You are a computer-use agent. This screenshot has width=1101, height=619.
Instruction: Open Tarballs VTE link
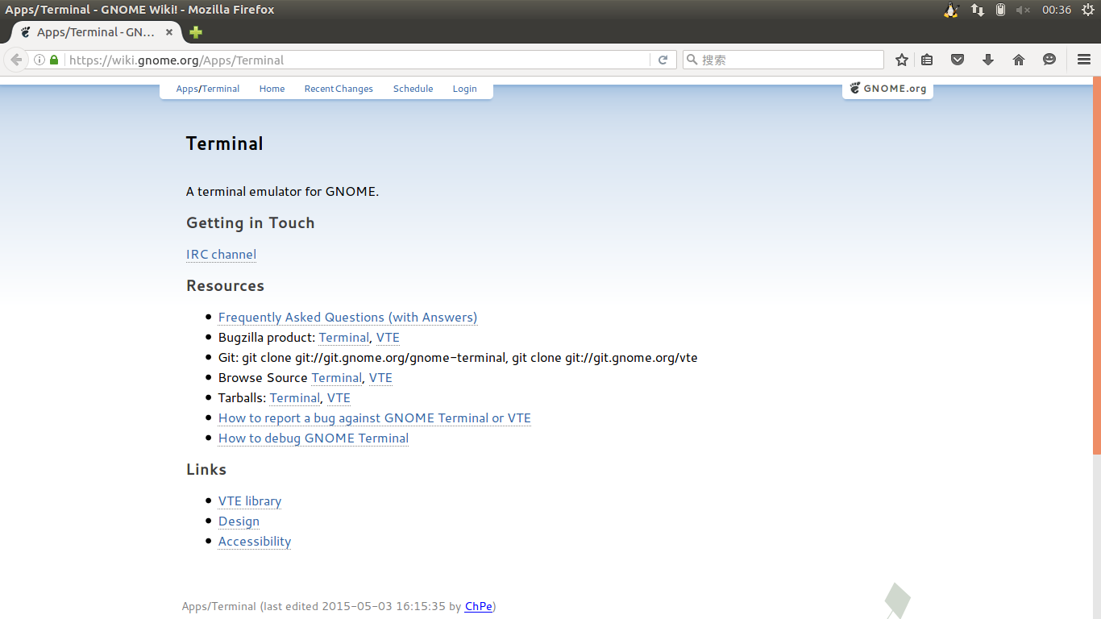339,398
